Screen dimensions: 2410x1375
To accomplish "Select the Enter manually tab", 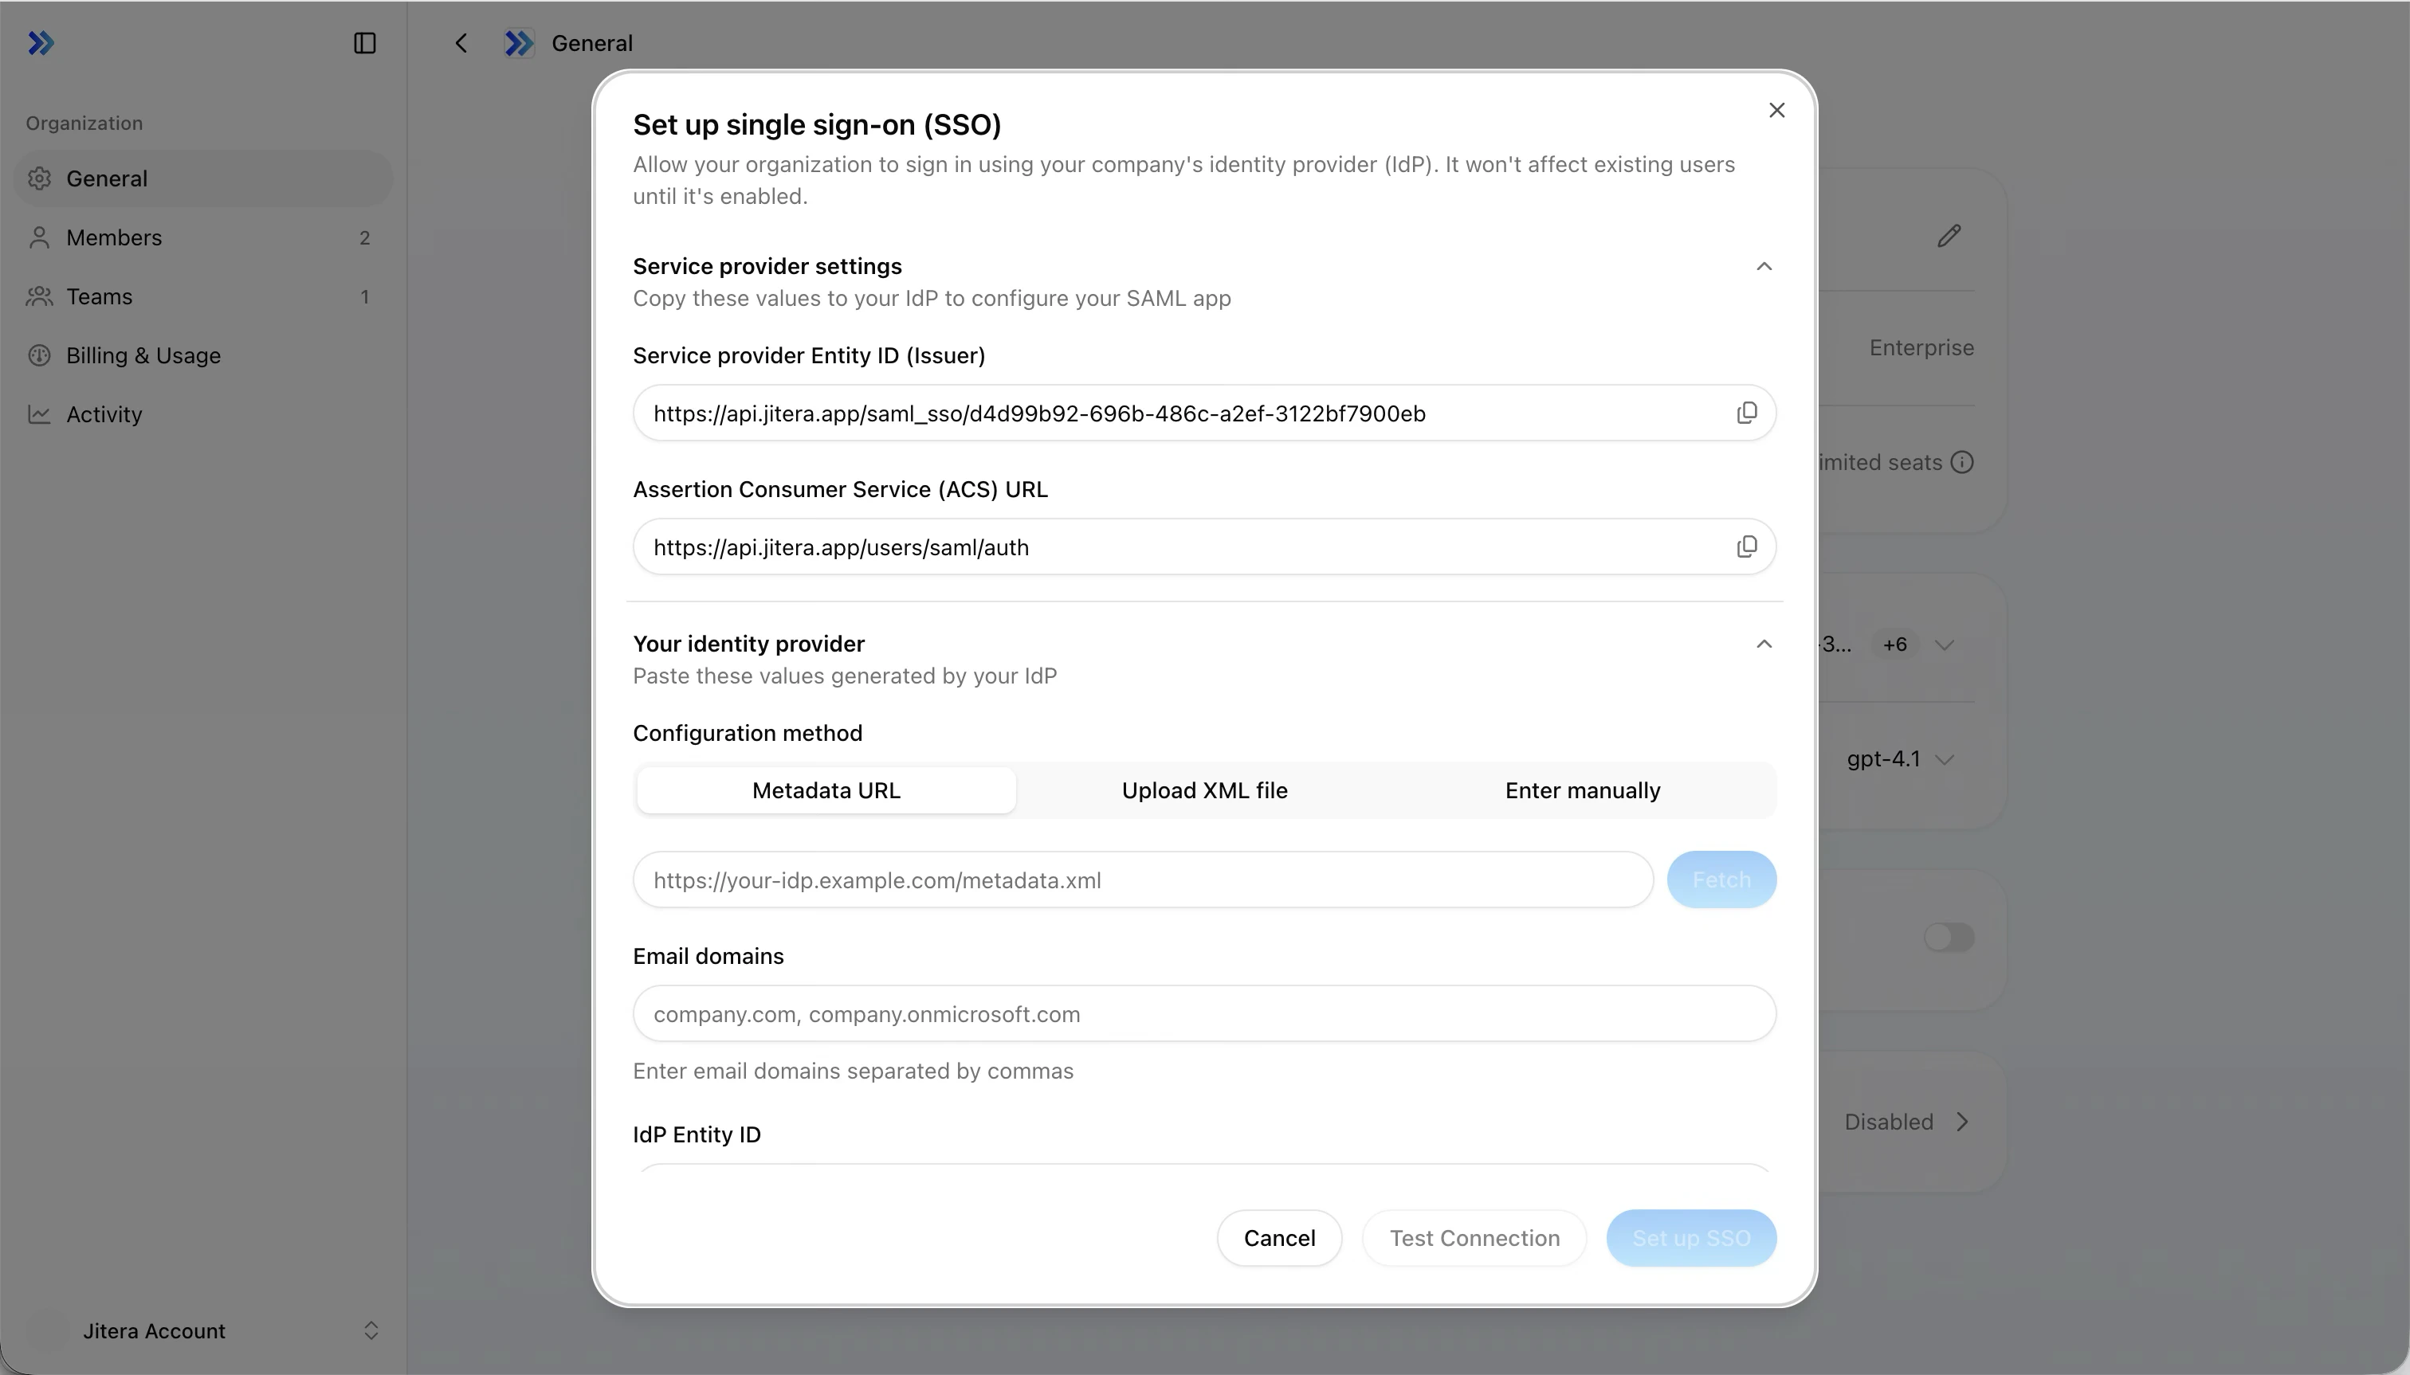I will pos(1583,790).
